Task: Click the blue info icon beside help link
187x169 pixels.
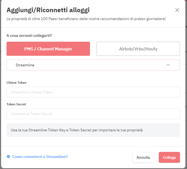Action: click(8, 157)
